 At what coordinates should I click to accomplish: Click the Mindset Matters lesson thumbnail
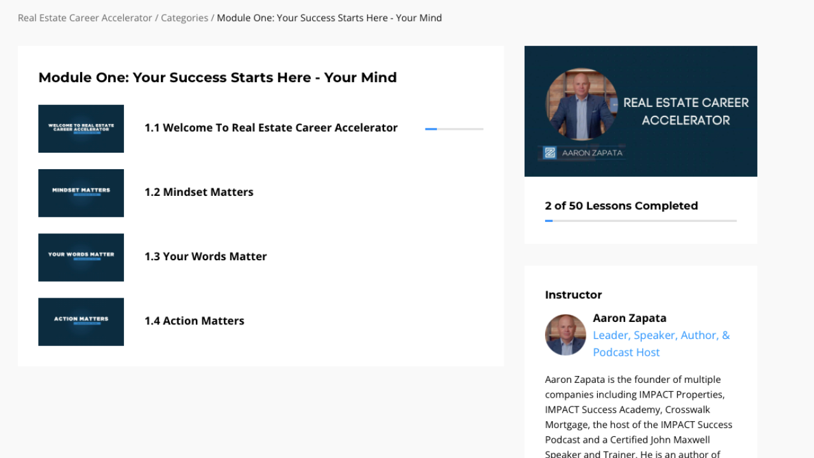[81, 193]
